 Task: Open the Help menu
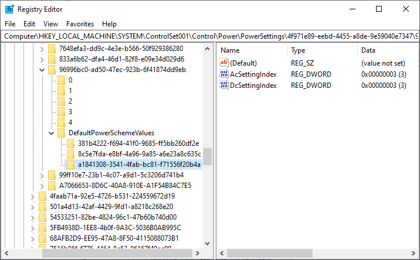(109, 24)
